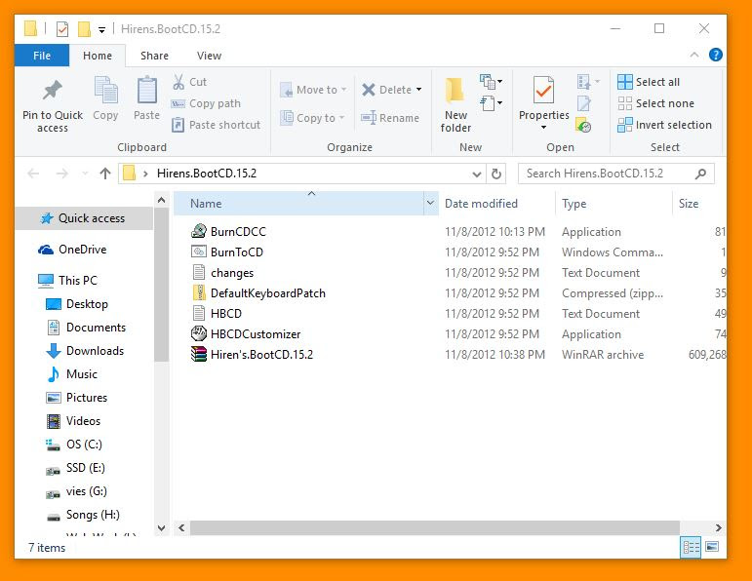Open the Music folder in sidebar
The image size is (752, 581).
[72, 374]
